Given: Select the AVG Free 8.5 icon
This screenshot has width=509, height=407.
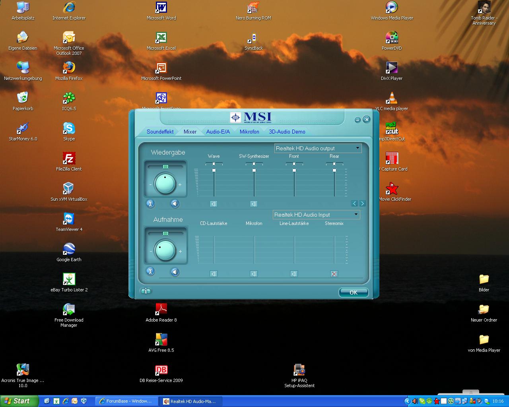Looking at the screenshot, I should coord(161,343).
